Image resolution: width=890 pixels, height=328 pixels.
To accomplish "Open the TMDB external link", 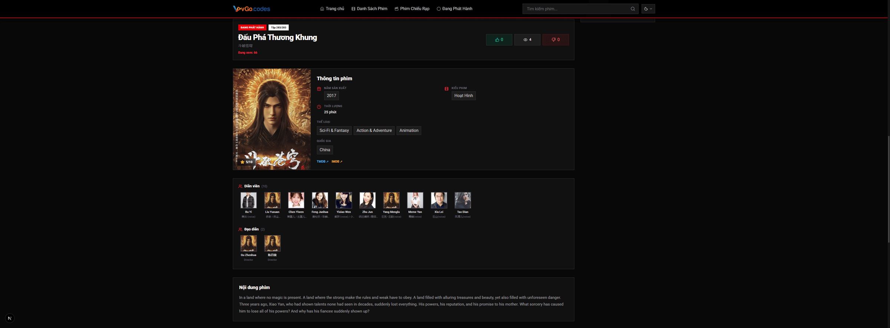I will pyautogui.click(x=323, y=162).
